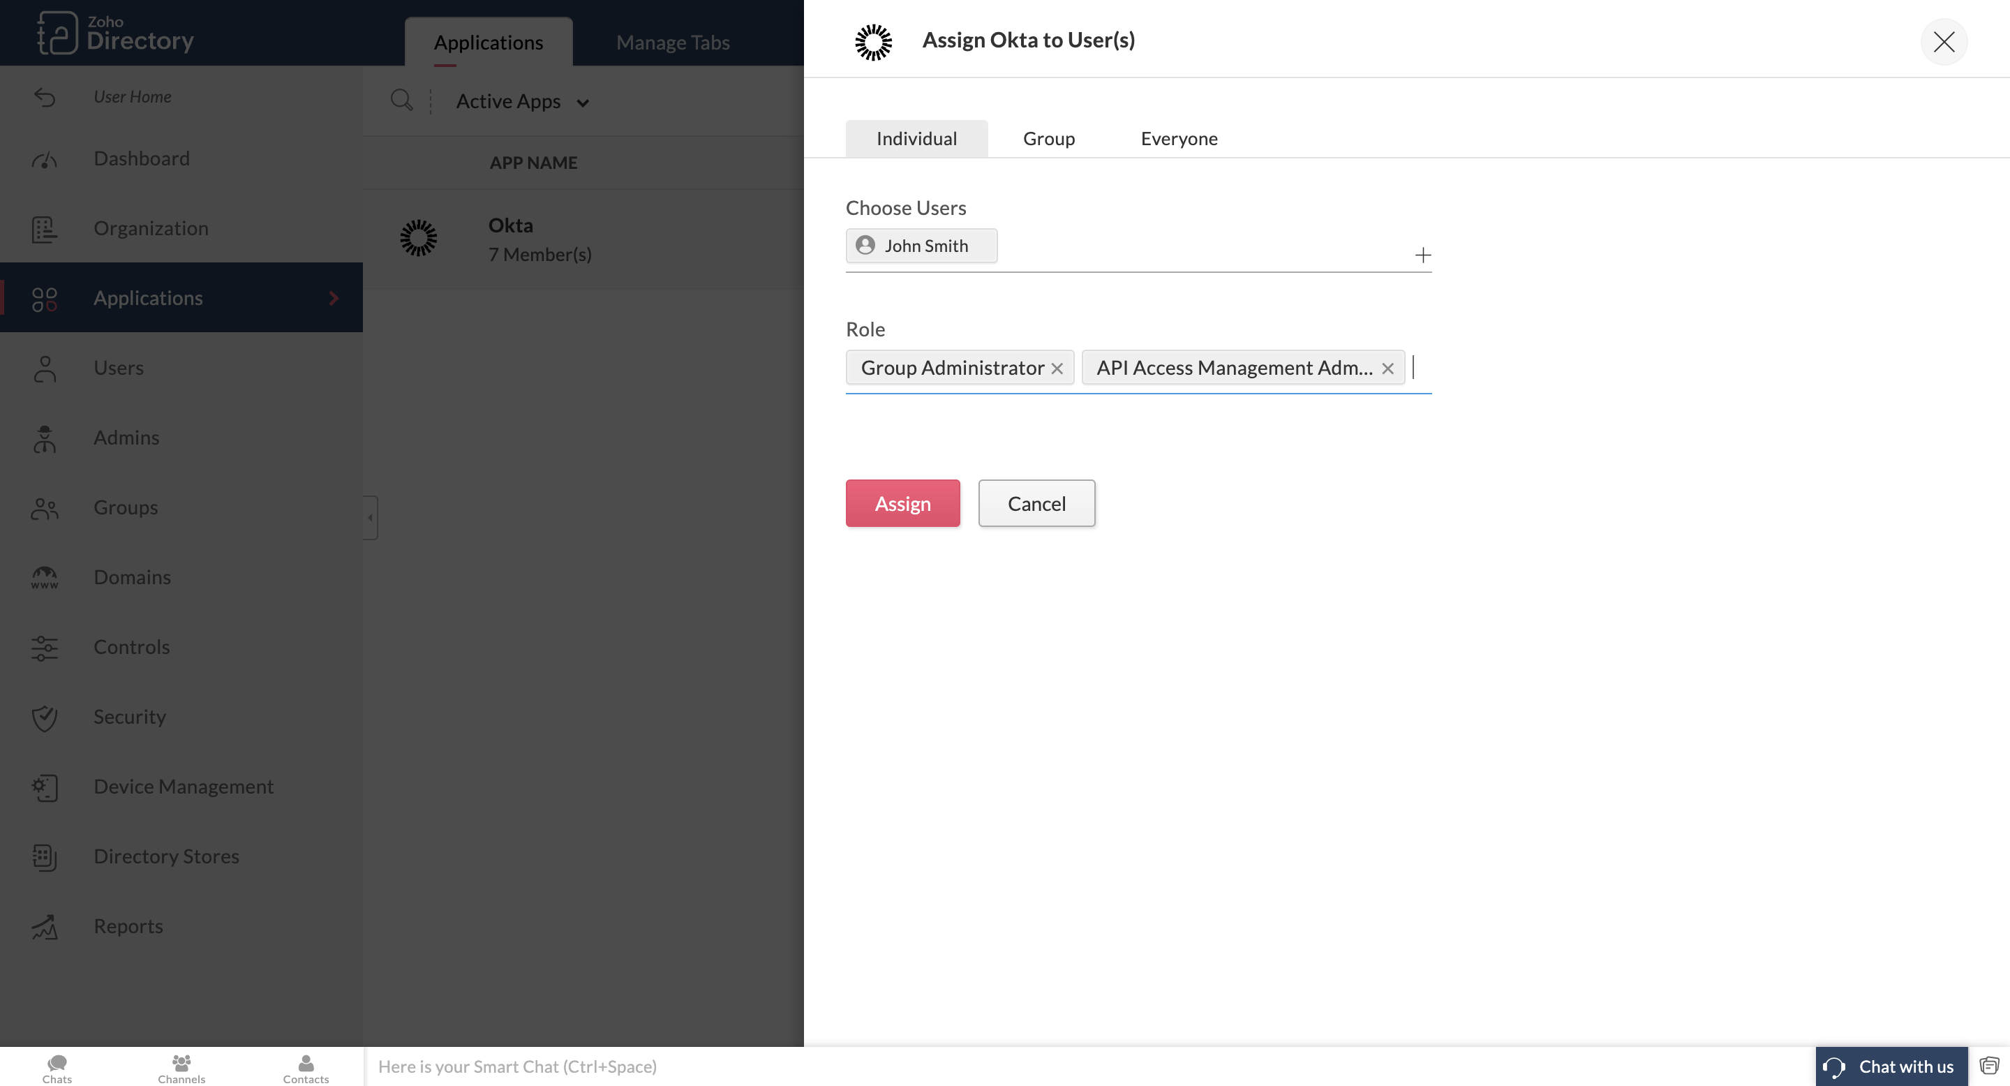Click the Assign button

[903, 503]
